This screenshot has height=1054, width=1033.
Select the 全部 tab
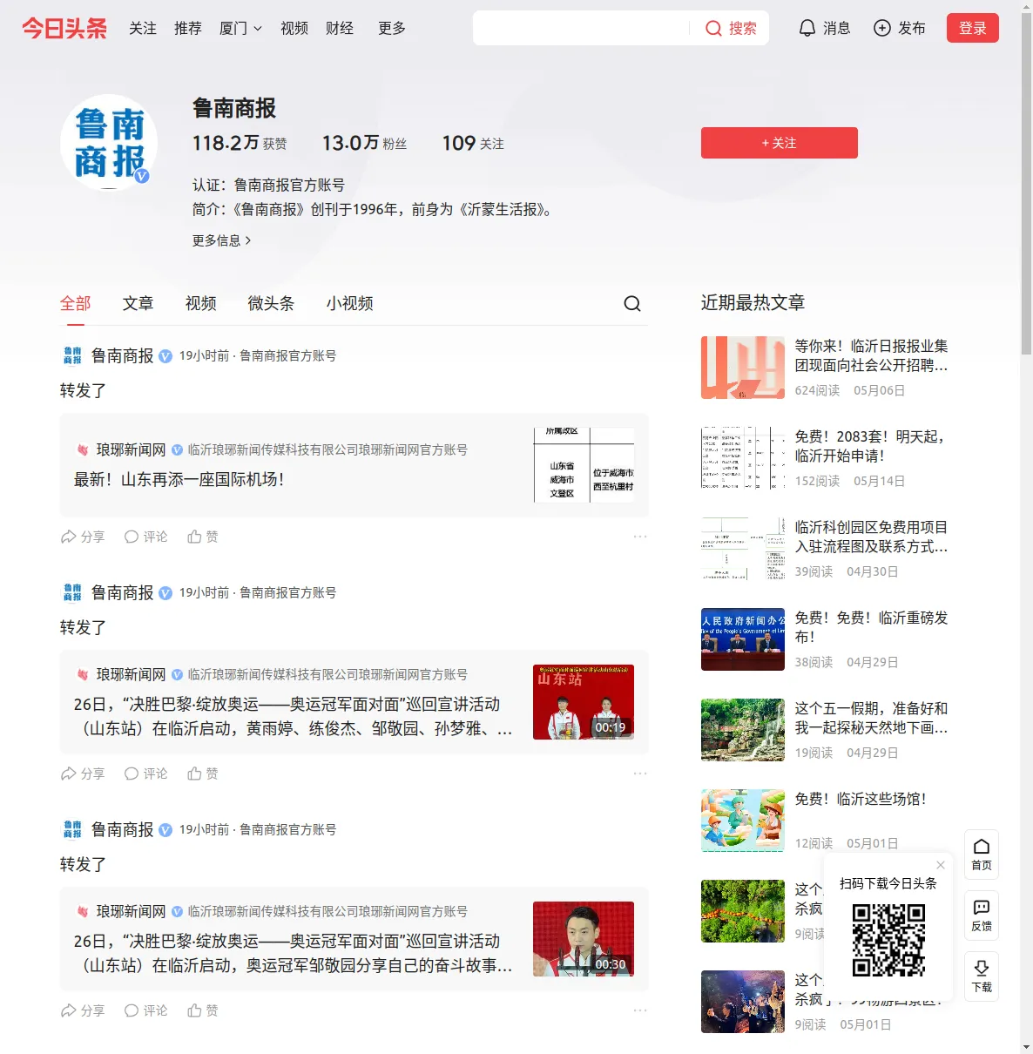tap(76, 303)
